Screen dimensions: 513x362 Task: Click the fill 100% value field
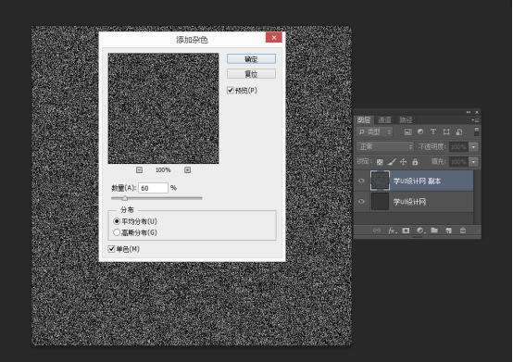(458, 162)
